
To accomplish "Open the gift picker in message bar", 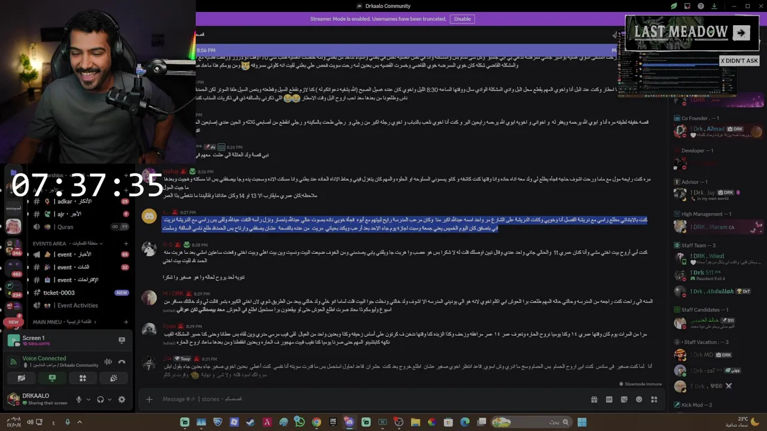I will [594, 399].
